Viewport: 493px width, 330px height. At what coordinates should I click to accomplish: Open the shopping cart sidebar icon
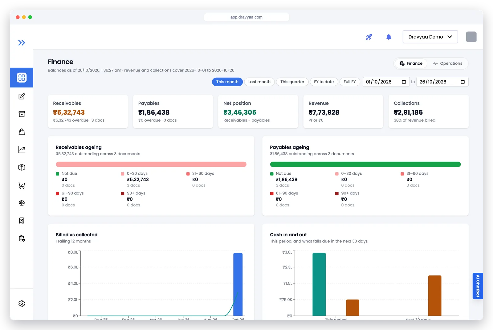coord(22,185)
